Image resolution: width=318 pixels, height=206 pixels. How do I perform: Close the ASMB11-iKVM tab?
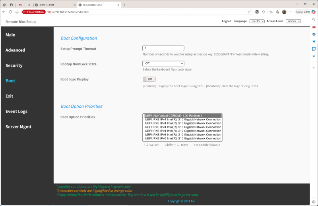(x=74, y=5)
